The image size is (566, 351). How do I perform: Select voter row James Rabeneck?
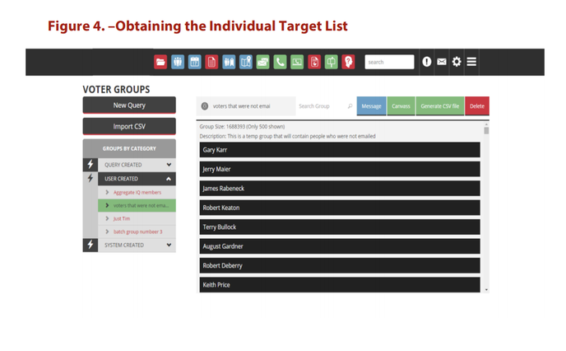[340, 189]
